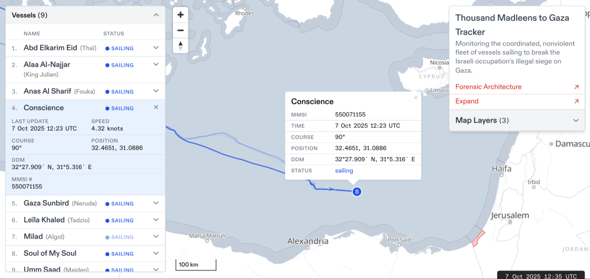This screenshot has height=279, width=590.
Task: Click the Expand link in tracker panel
Action: (x=467, y=101)
